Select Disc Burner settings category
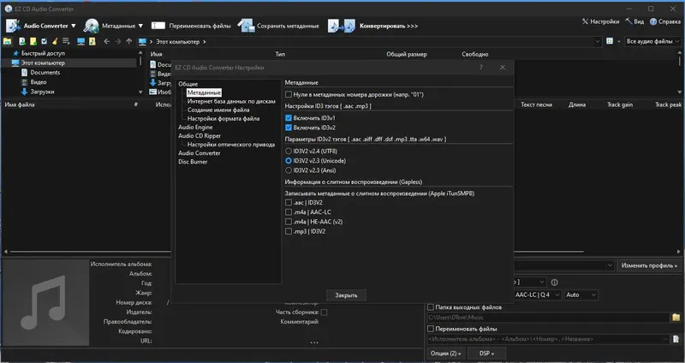Image resolution: width=685 pixels, height=363 pixels. point(193,162)
